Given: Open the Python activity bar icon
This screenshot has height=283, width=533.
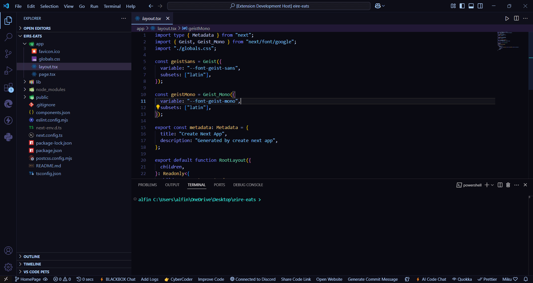Looking at the screenshot, I should pos(8,137).
